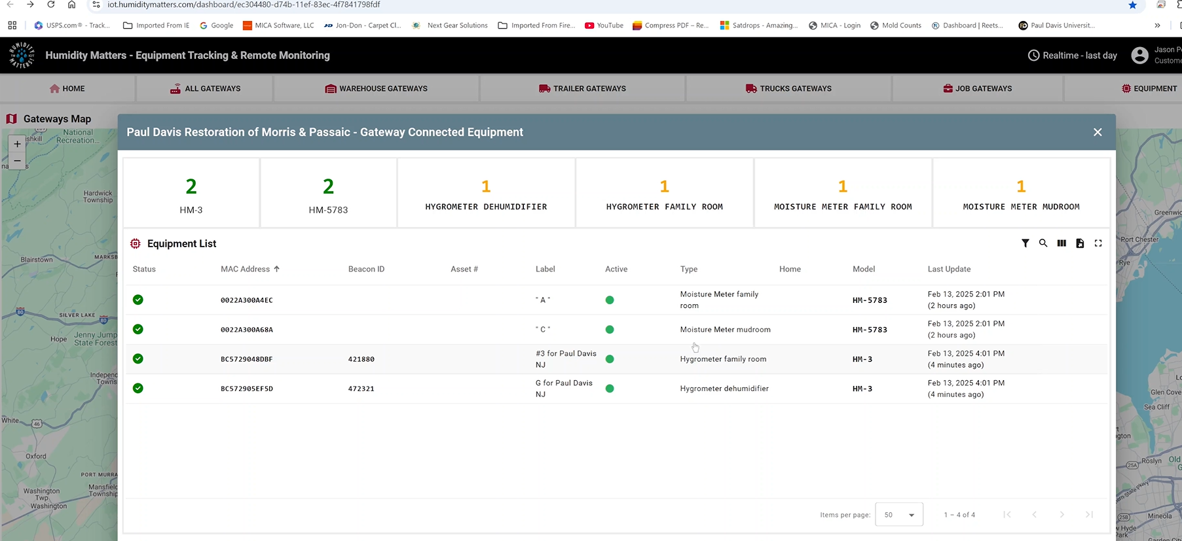Viewport: 1182px width, 541px height.
Task: Open the USPS.com bookmark
Action: coord(71,26)
